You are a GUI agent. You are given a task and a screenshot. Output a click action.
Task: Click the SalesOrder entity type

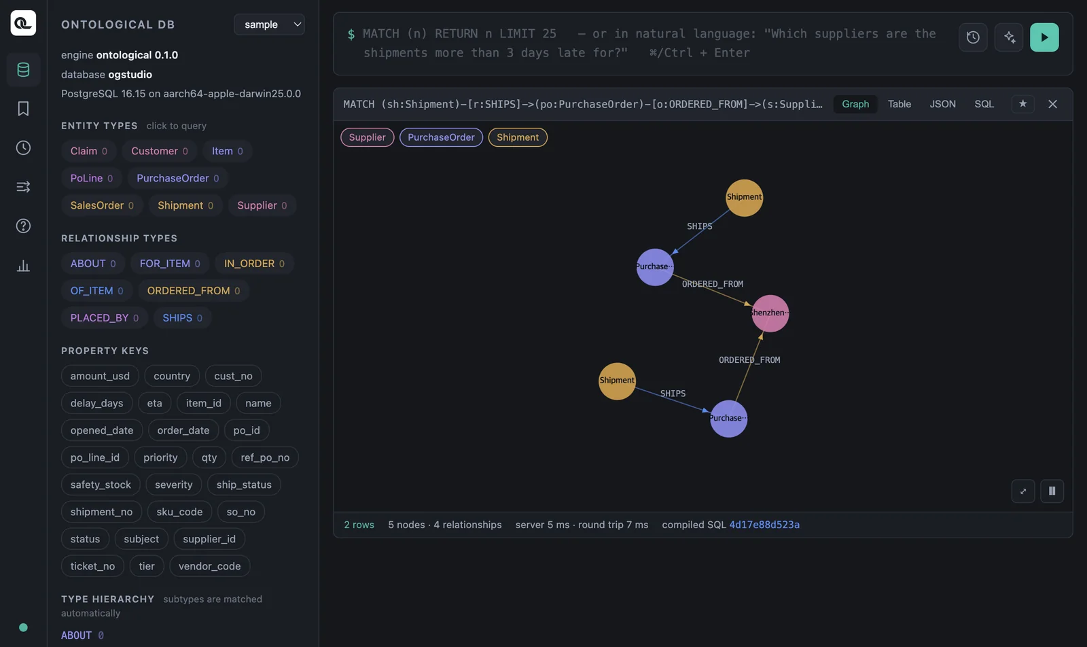102,205
